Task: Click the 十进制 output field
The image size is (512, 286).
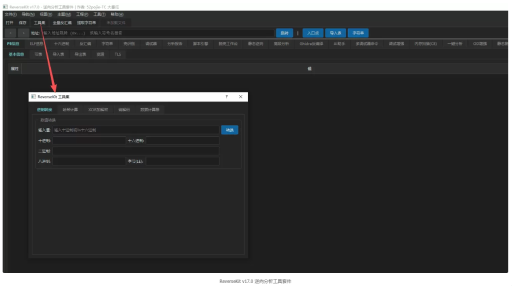Action: (89, 141)
